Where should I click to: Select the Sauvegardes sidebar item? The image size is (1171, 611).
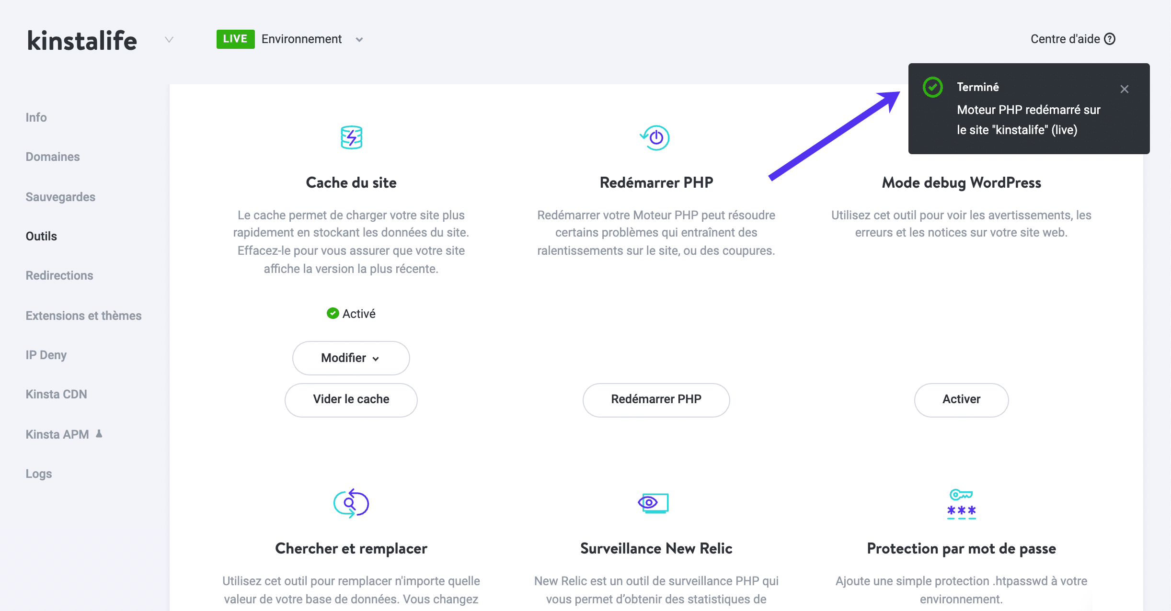tap(60, 197)
